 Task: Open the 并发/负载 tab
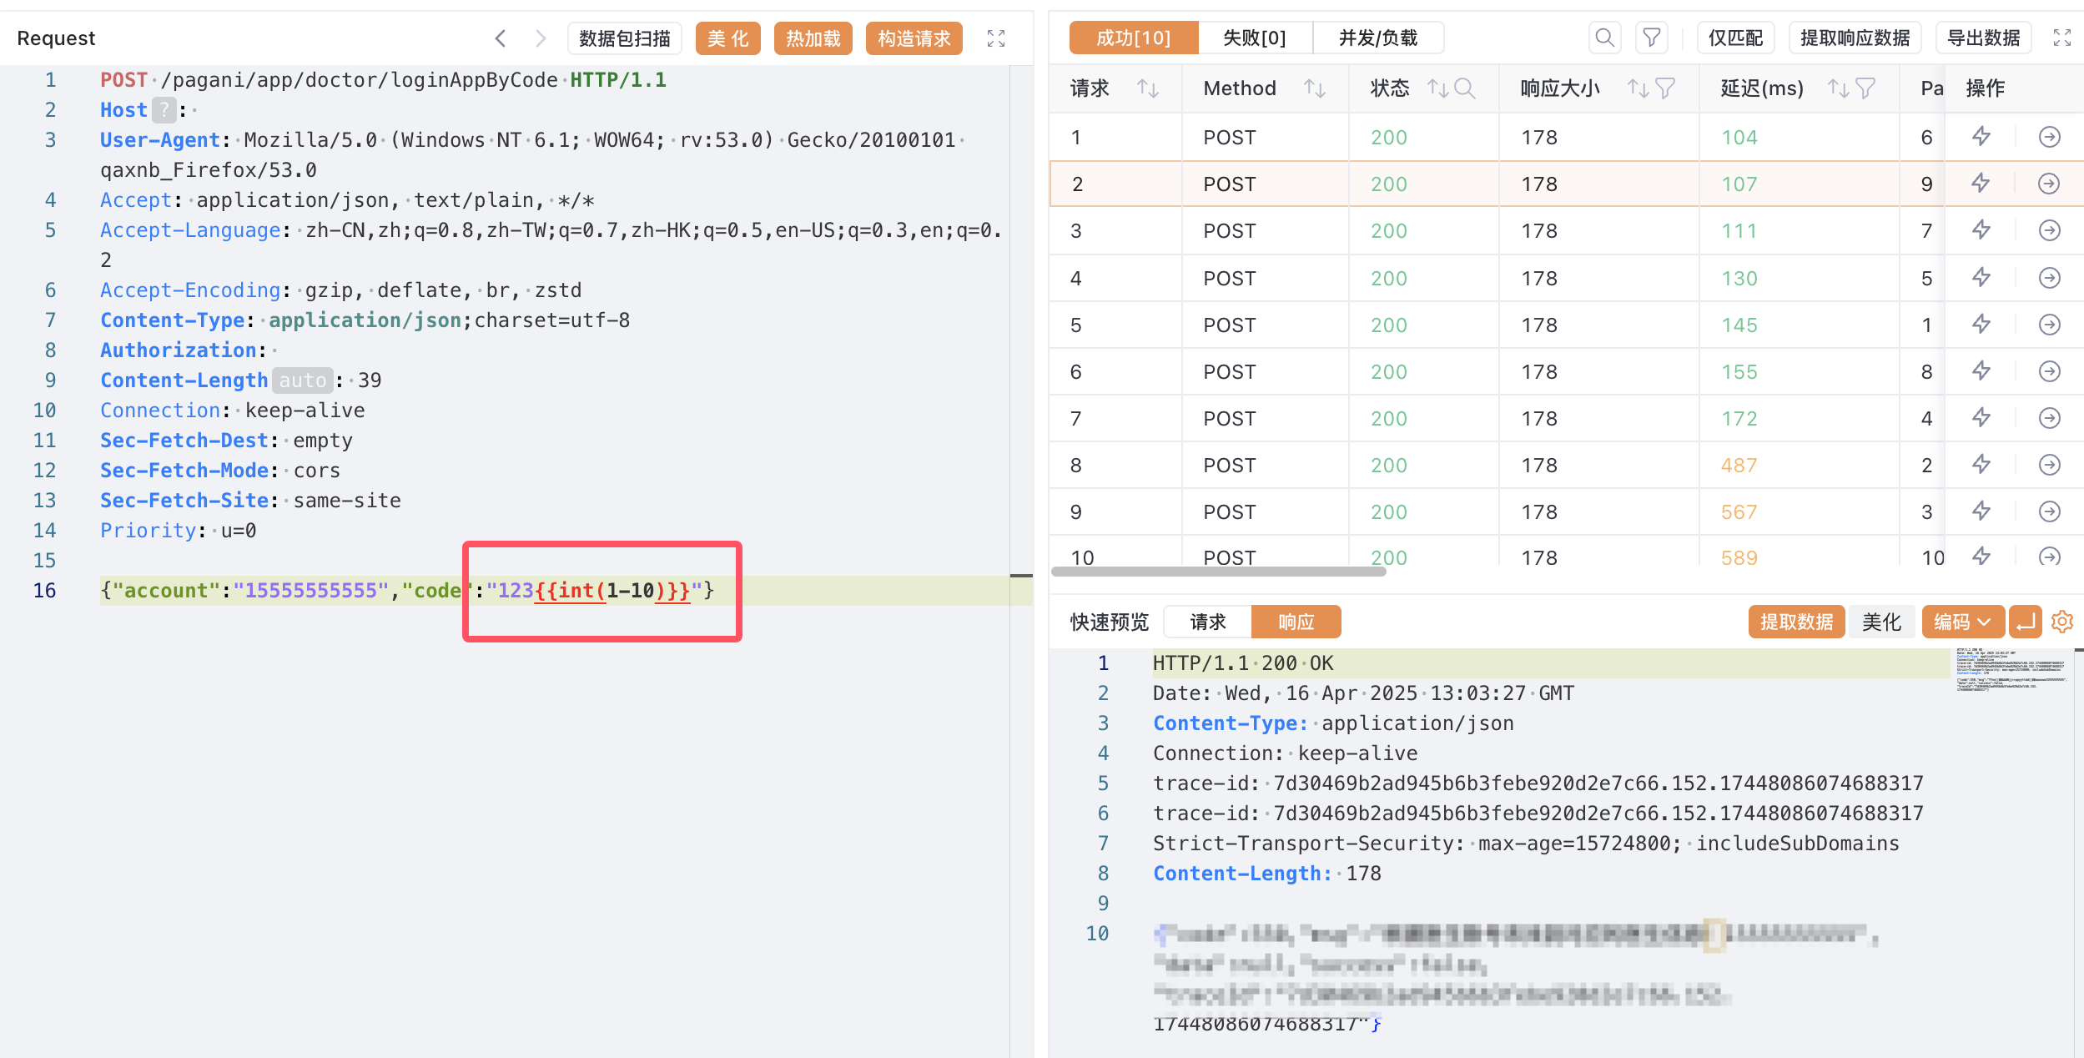[x=1377, y=38]
